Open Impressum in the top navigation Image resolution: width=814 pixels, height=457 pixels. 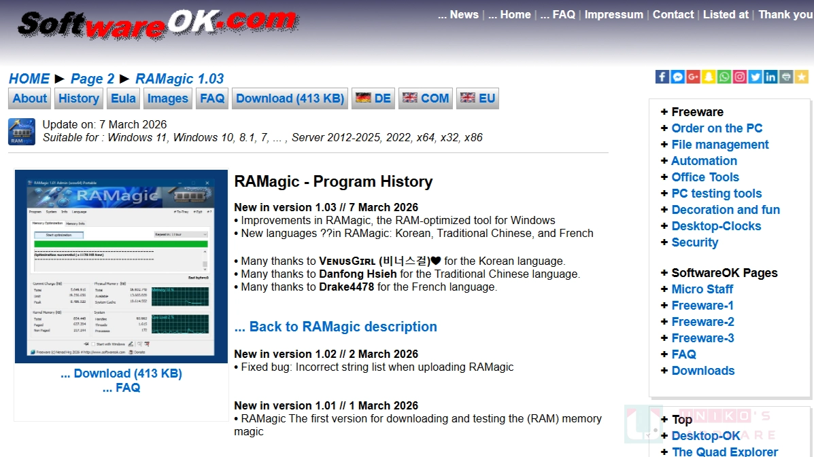coord(613,14)
